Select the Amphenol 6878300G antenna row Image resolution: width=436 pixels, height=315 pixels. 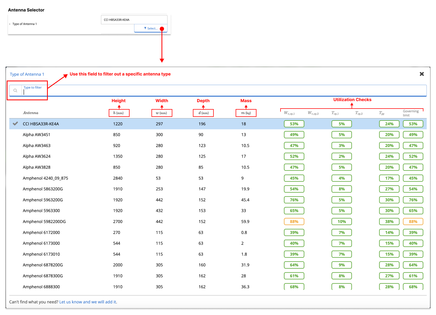pyautogui.click(x=218, y=276)
